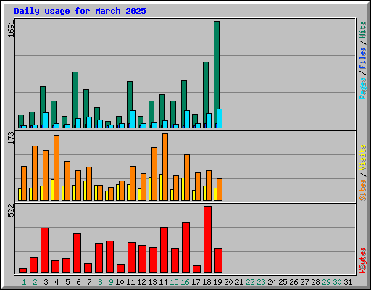Select day 29 on the x-axis
Image resolution: width=371 pixels, height=290 pixels.
click(326, 282)
